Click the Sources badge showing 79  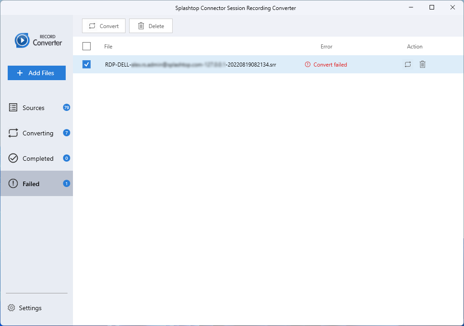pos(66,107)
